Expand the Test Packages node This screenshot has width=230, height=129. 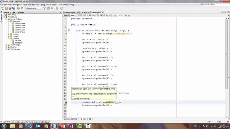pos(6,45)
